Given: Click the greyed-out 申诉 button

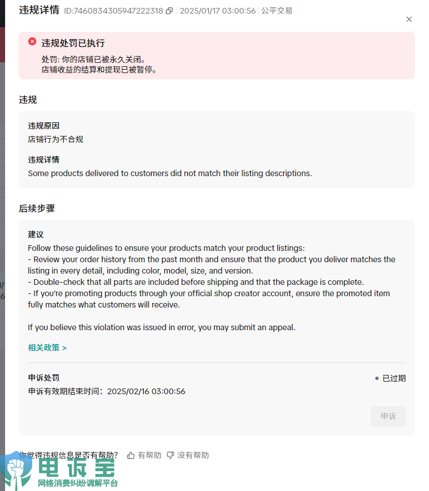Looking at the screenshot, I should point(388,416).
